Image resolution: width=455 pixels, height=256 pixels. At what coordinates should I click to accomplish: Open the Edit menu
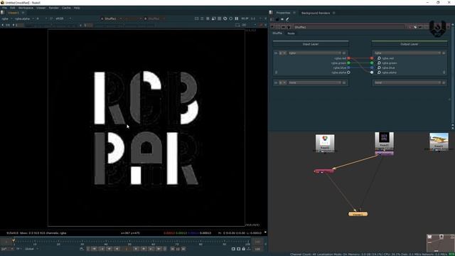[13, 8]
